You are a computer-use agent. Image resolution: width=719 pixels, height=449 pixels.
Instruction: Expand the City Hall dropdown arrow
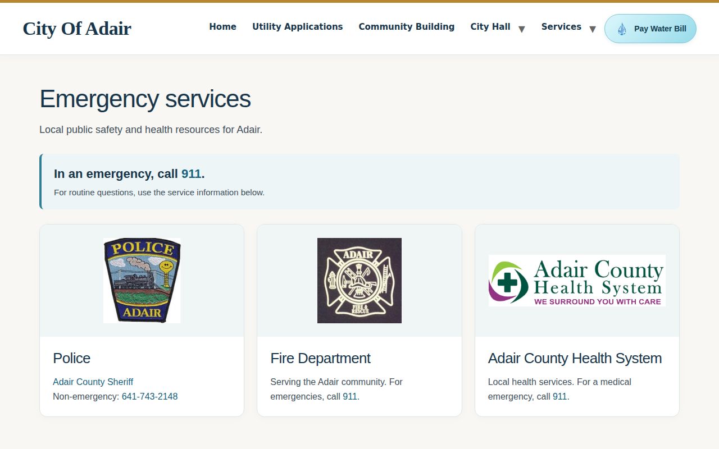(x=521, y=29)
